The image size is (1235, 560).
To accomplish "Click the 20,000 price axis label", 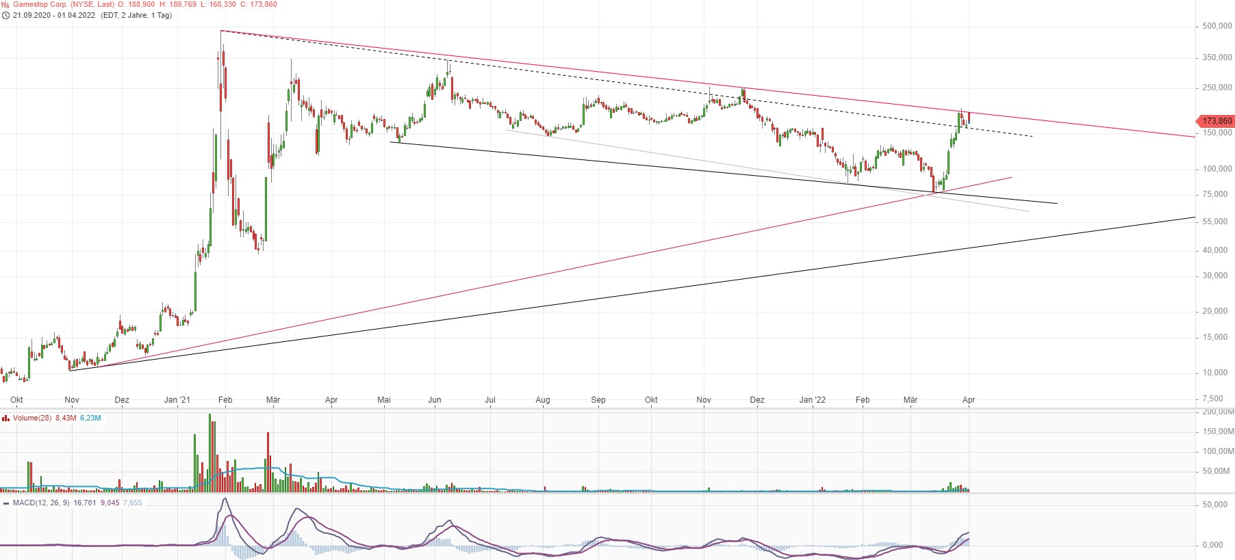I will (1216, 311).
